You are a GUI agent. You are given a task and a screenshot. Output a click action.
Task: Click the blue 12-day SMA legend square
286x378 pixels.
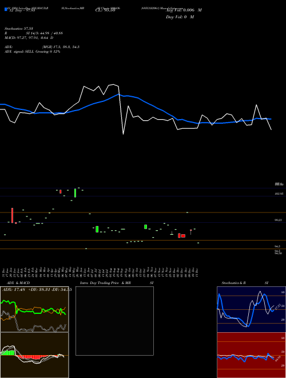[6, 10]
